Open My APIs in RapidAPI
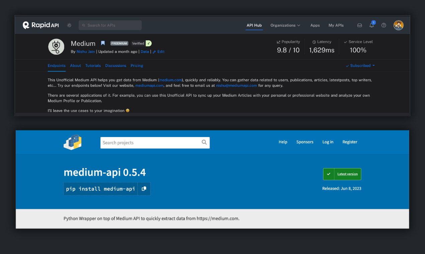 tap(336, 25)
